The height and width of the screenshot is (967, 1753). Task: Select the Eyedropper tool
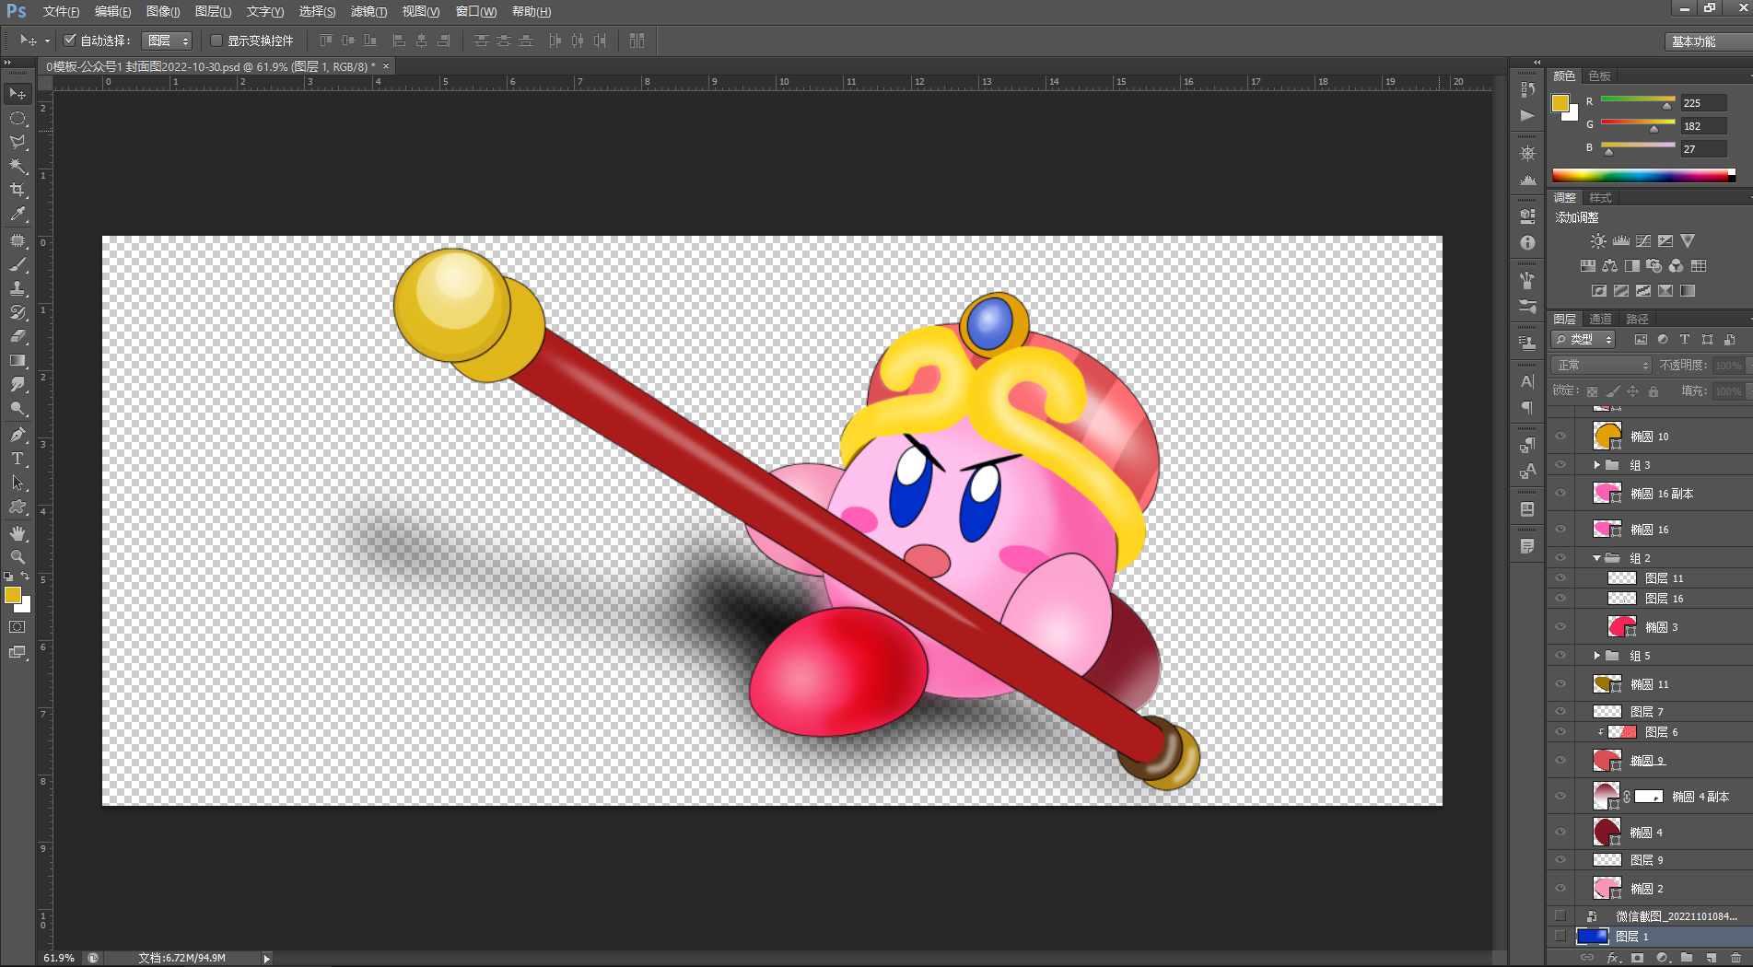click(18, 215)
